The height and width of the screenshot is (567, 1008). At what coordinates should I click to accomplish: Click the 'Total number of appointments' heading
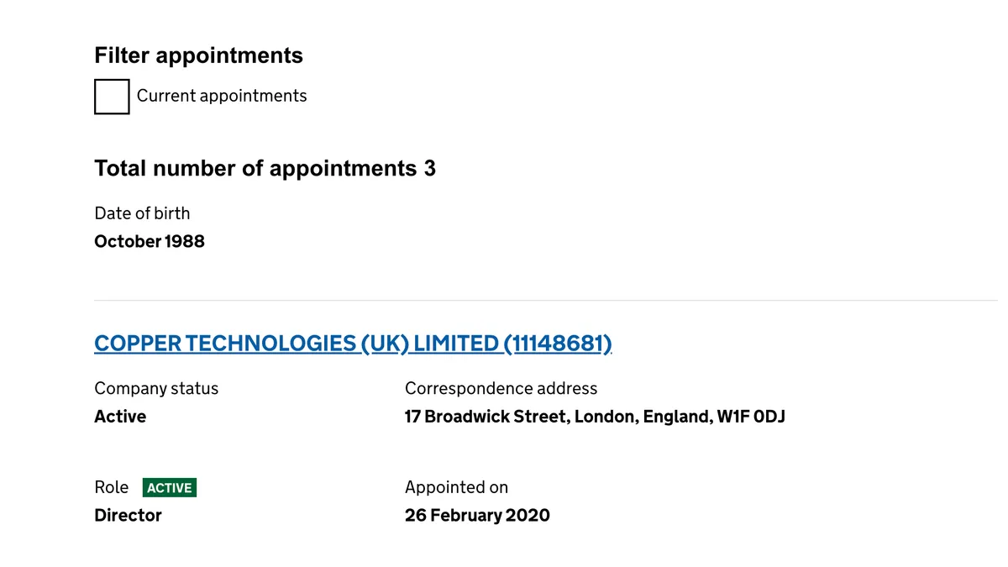pos(255,168)
